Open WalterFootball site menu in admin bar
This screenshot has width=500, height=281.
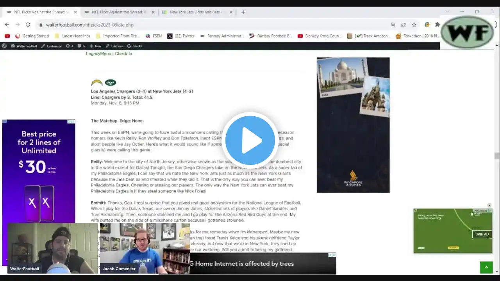click(x=24, y=46)
